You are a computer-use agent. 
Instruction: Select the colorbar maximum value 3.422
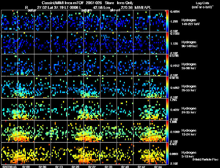[174, 144]
